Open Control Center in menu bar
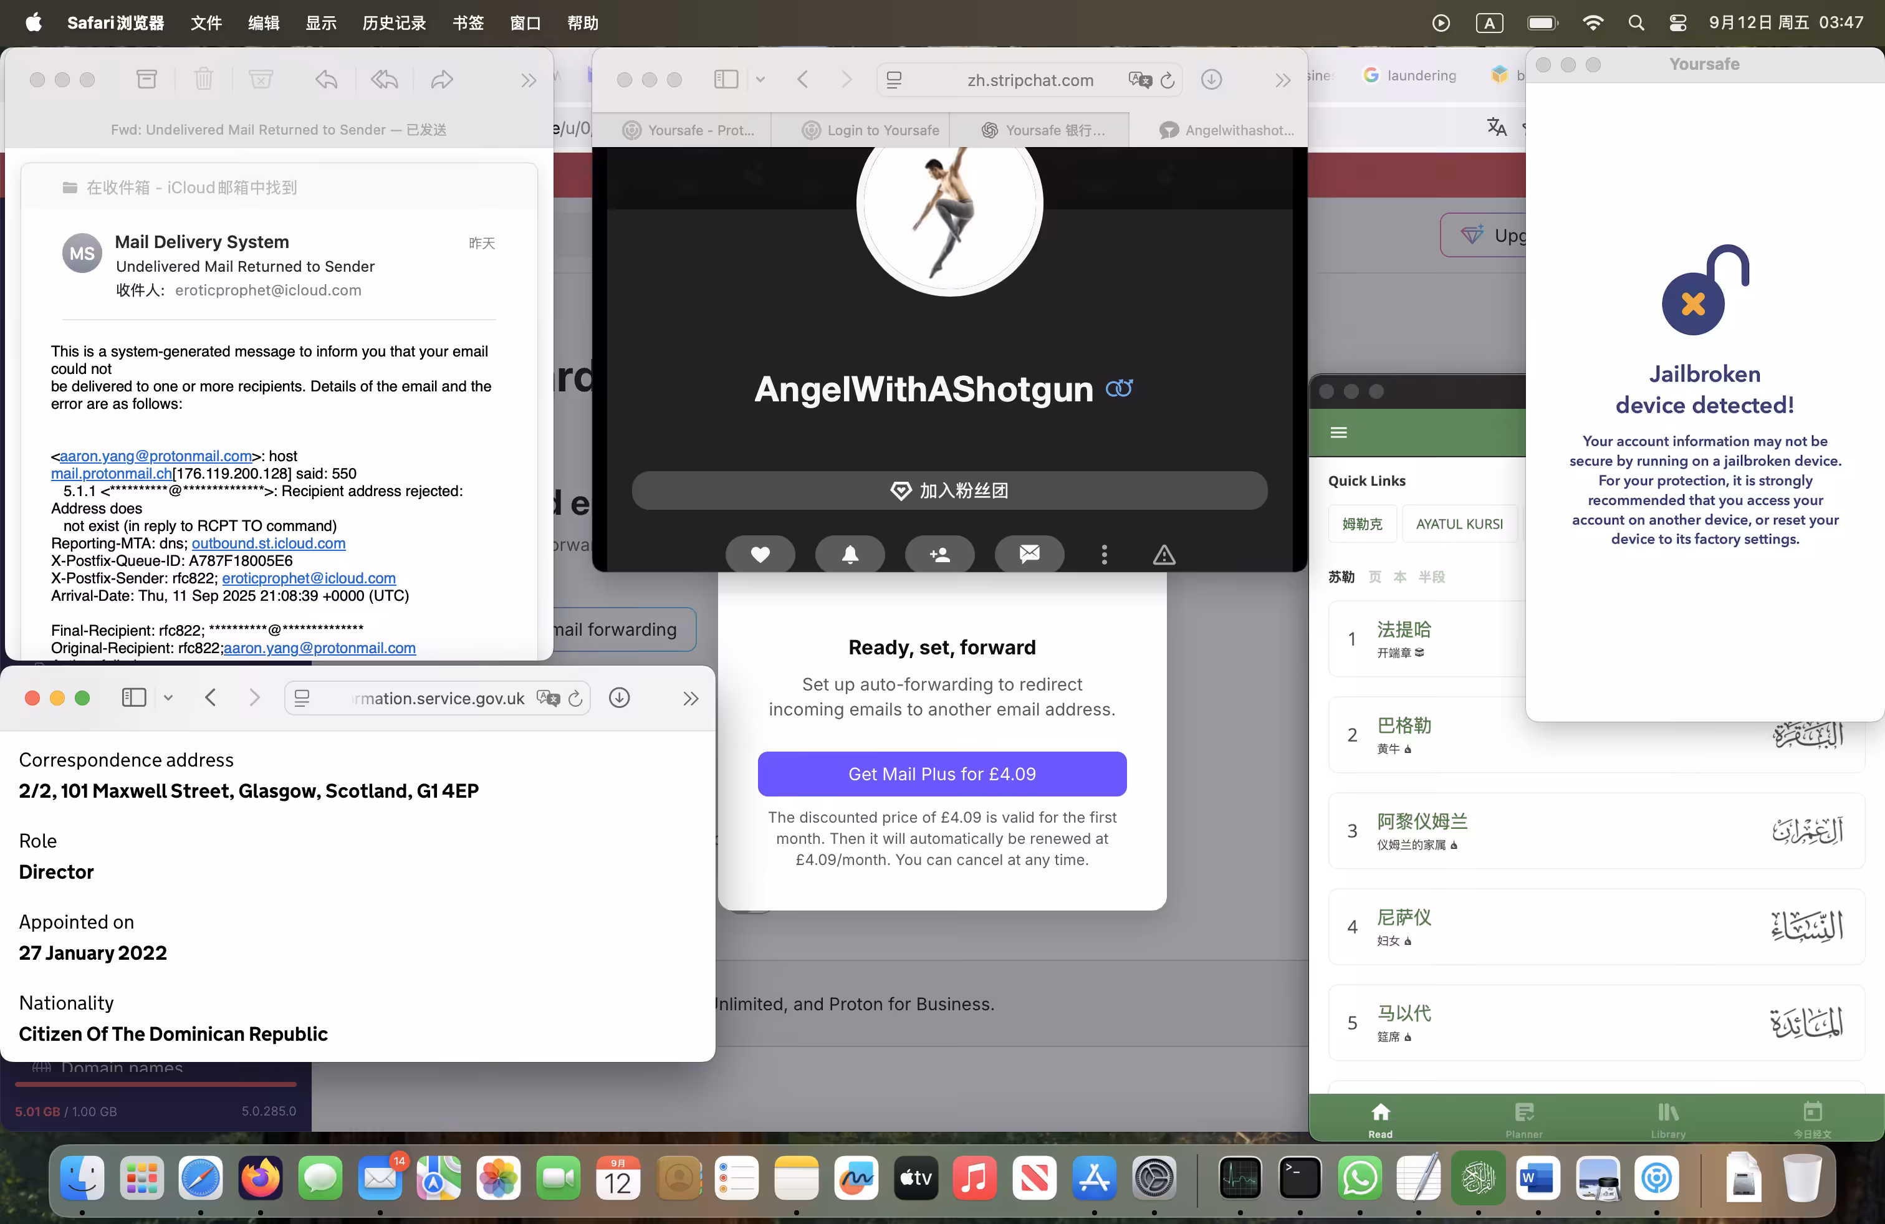Viewport: 1885px width, 1224px height. (1677, 23)
